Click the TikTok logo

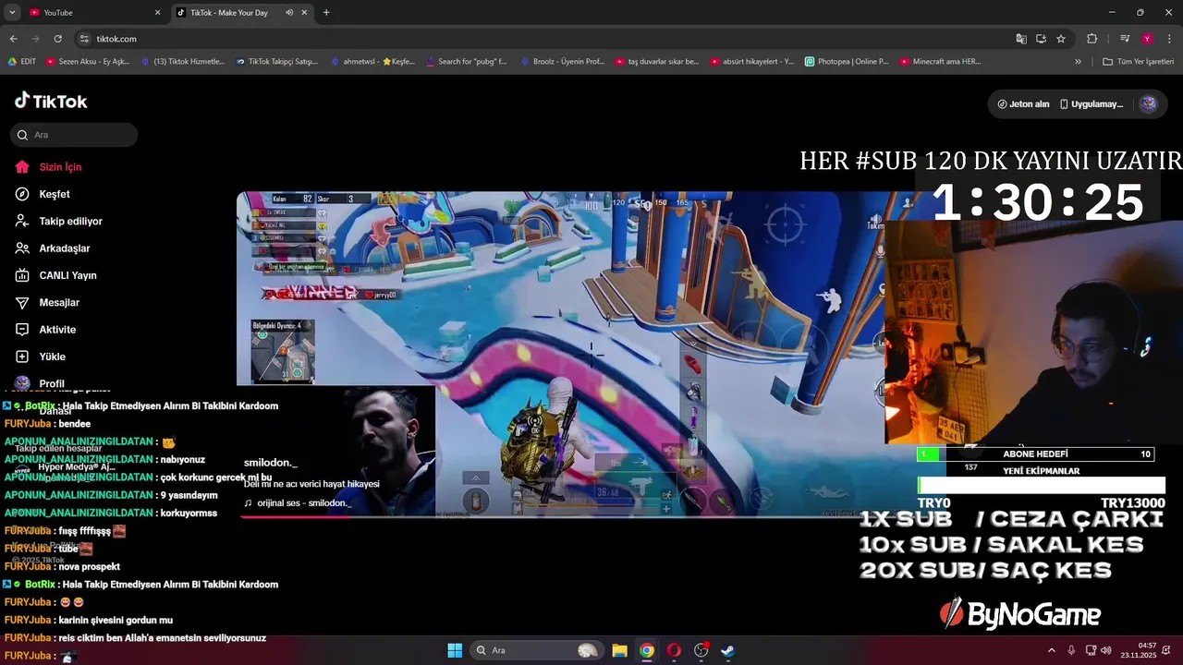[x=51, y=101]
